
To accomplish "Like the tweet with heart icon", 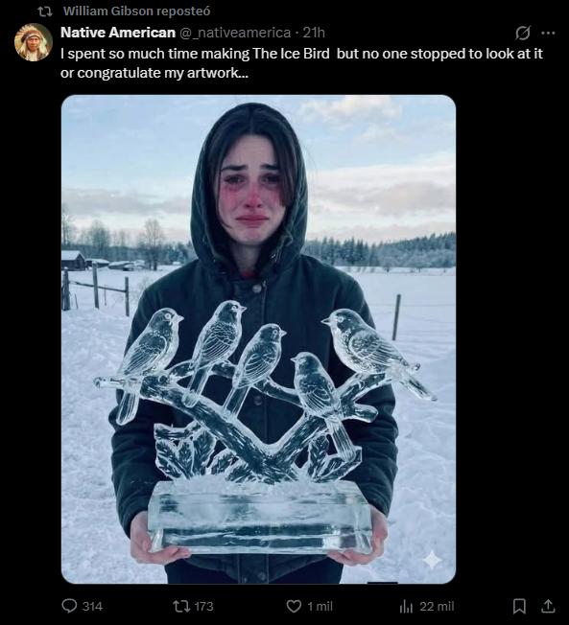I will click(x=294, y=606).
